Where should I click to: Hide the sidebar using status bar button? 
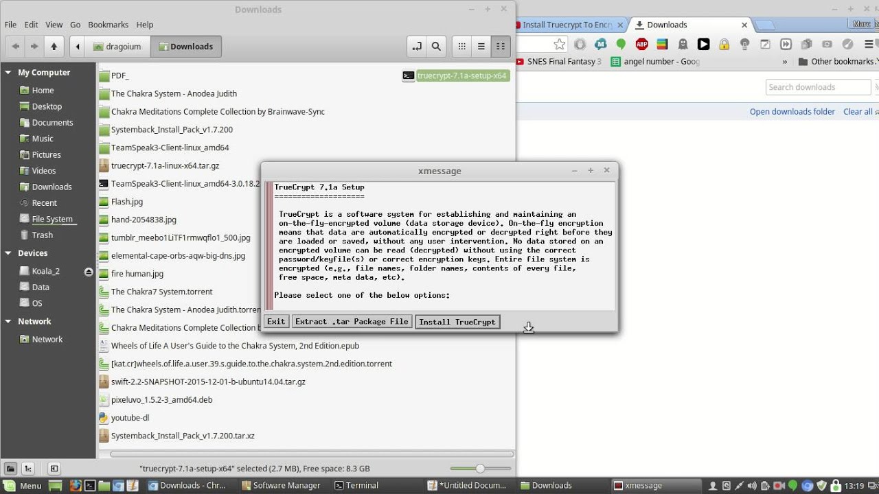click(54, 469)
